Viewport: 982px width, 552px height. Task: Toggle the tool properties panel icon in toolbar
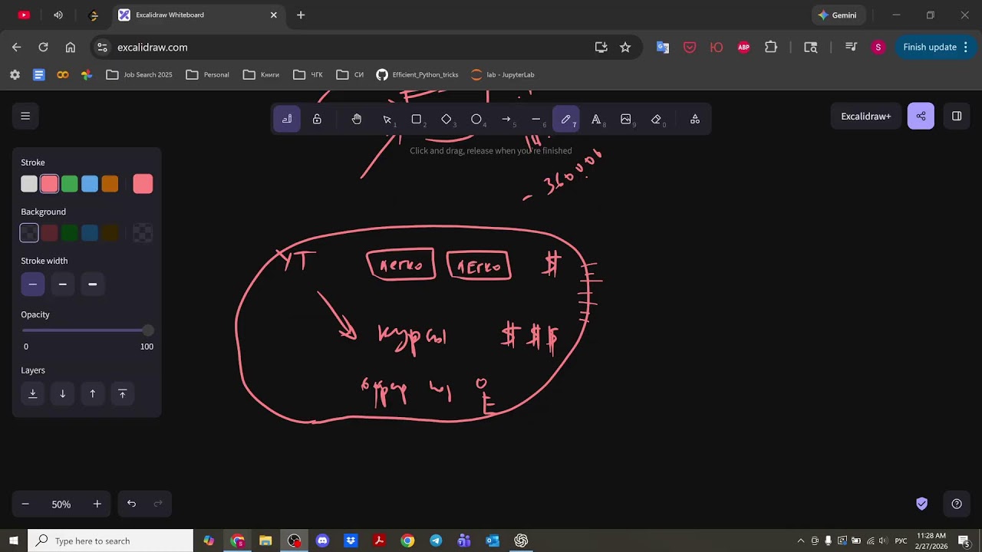(287, 119)
